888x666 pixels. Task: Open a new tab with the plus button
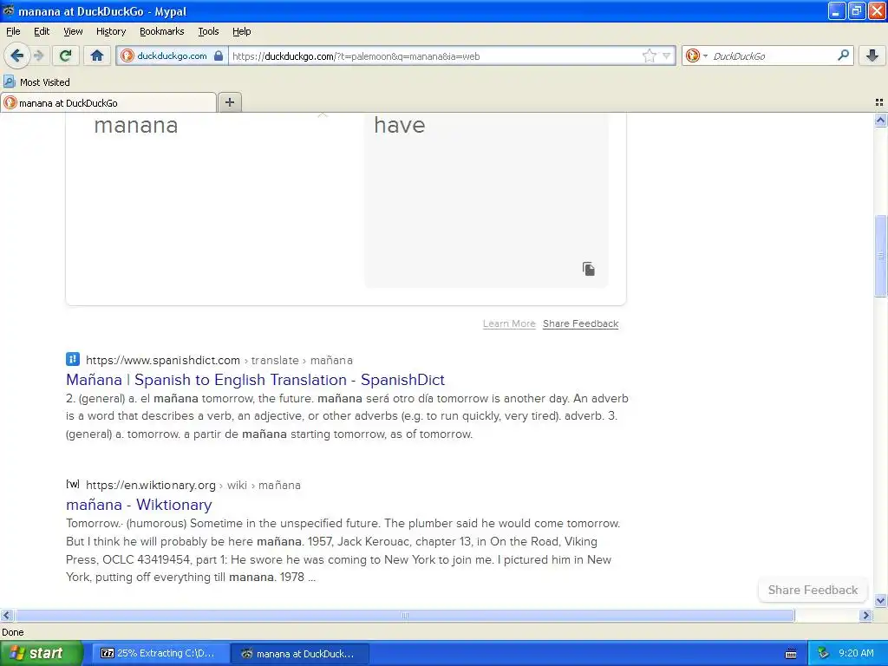(x=229, y=102)
